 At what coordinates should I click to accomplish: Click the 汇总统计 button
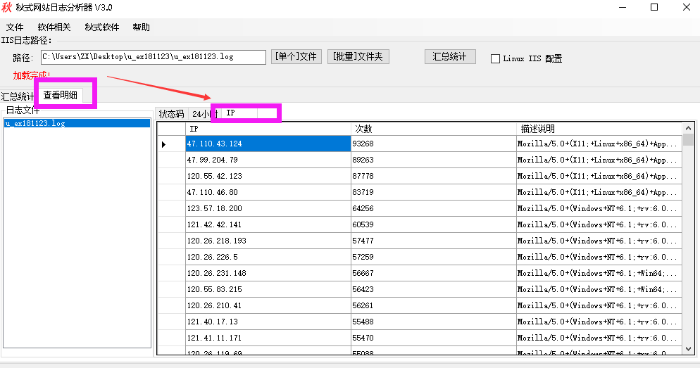tap(450, 57)
